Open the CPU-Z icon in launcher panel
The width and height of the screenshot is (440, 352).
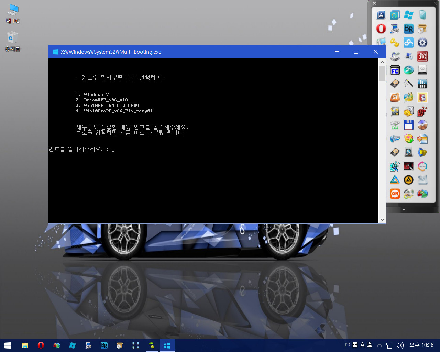[x=422, y=56]
